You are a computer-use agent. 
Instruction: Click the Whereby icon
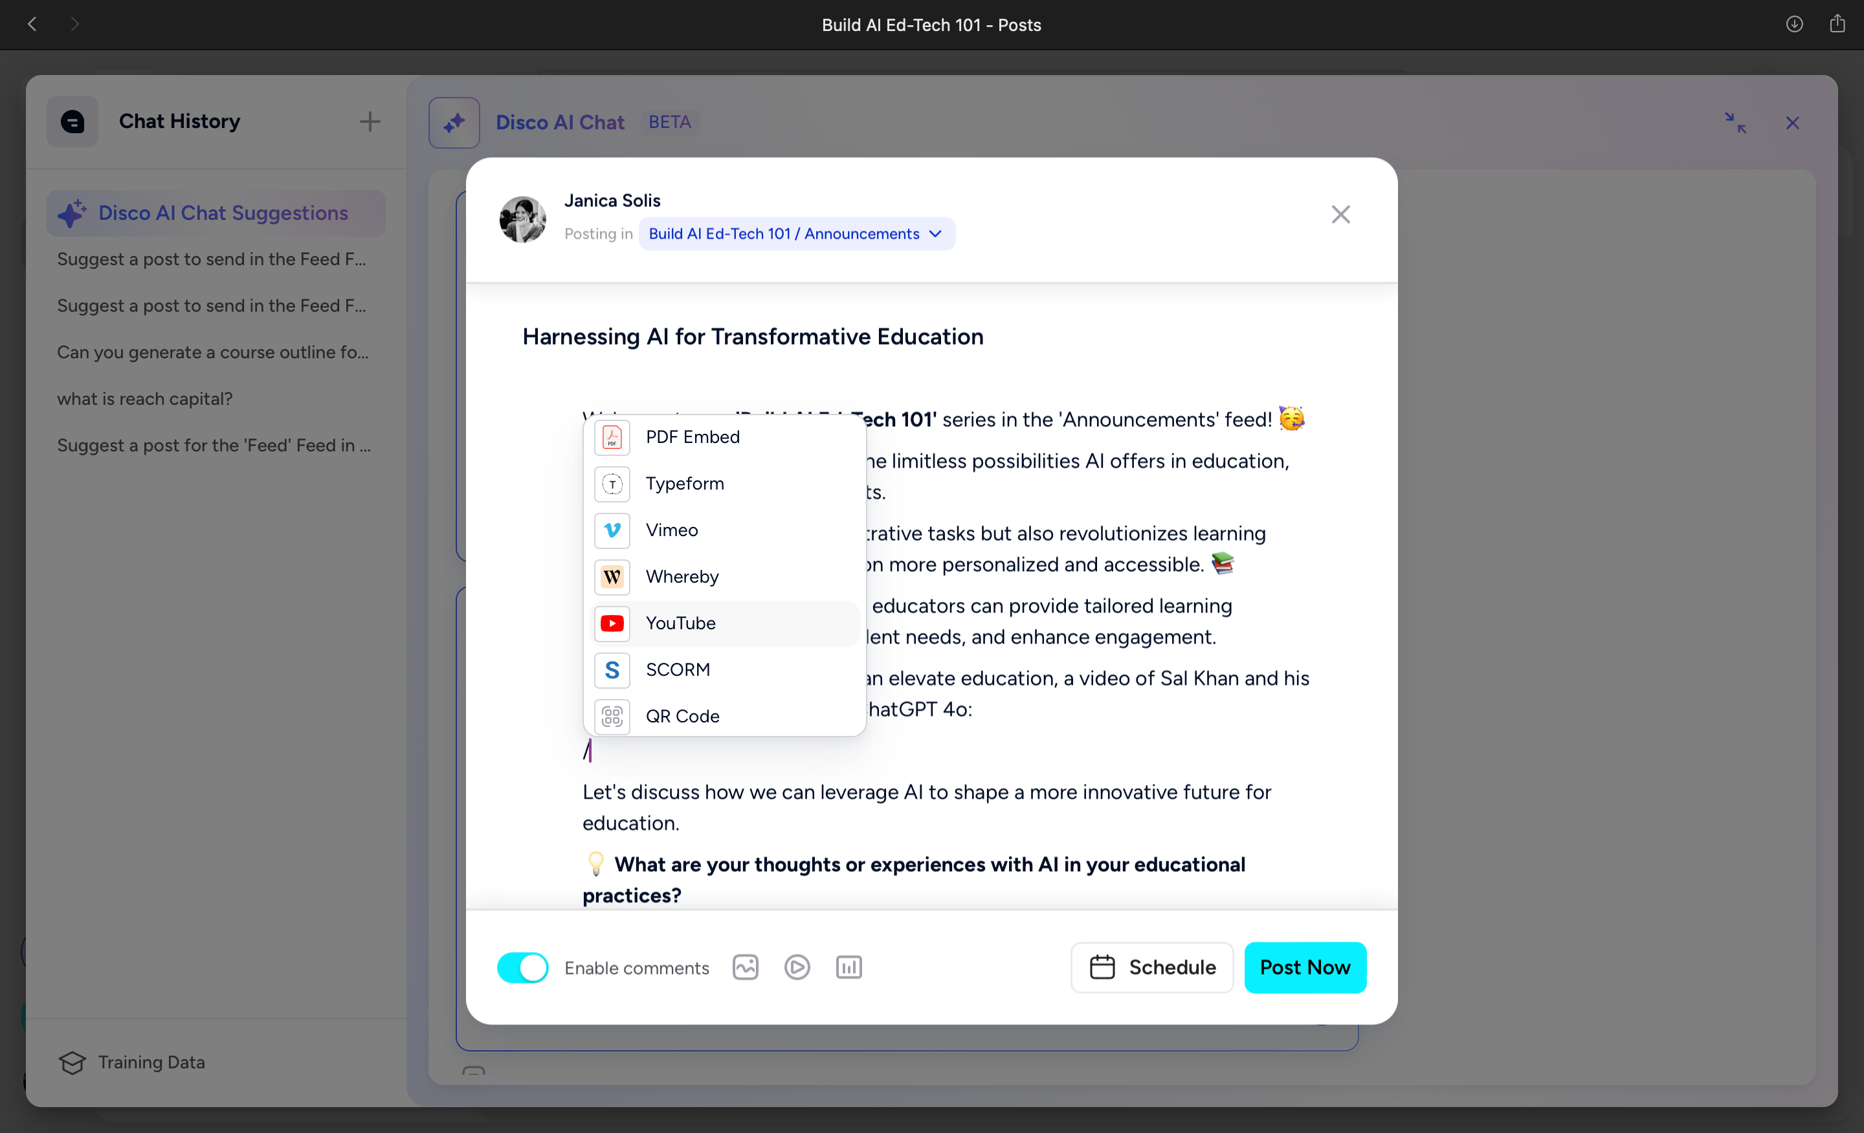612,577
